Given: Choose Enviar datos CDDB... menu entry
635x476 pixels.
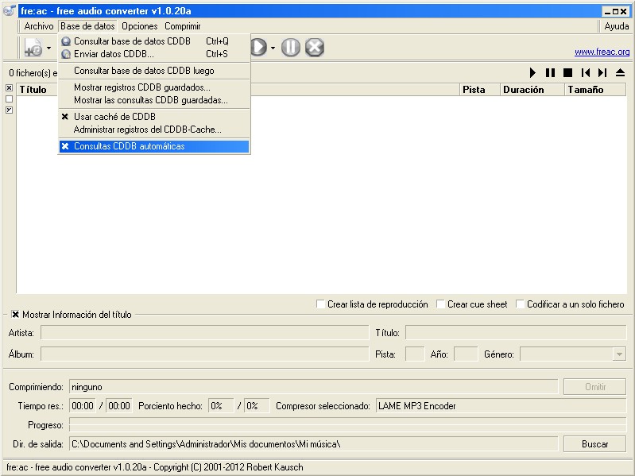Looking at the screenshot, I should 154,54.
